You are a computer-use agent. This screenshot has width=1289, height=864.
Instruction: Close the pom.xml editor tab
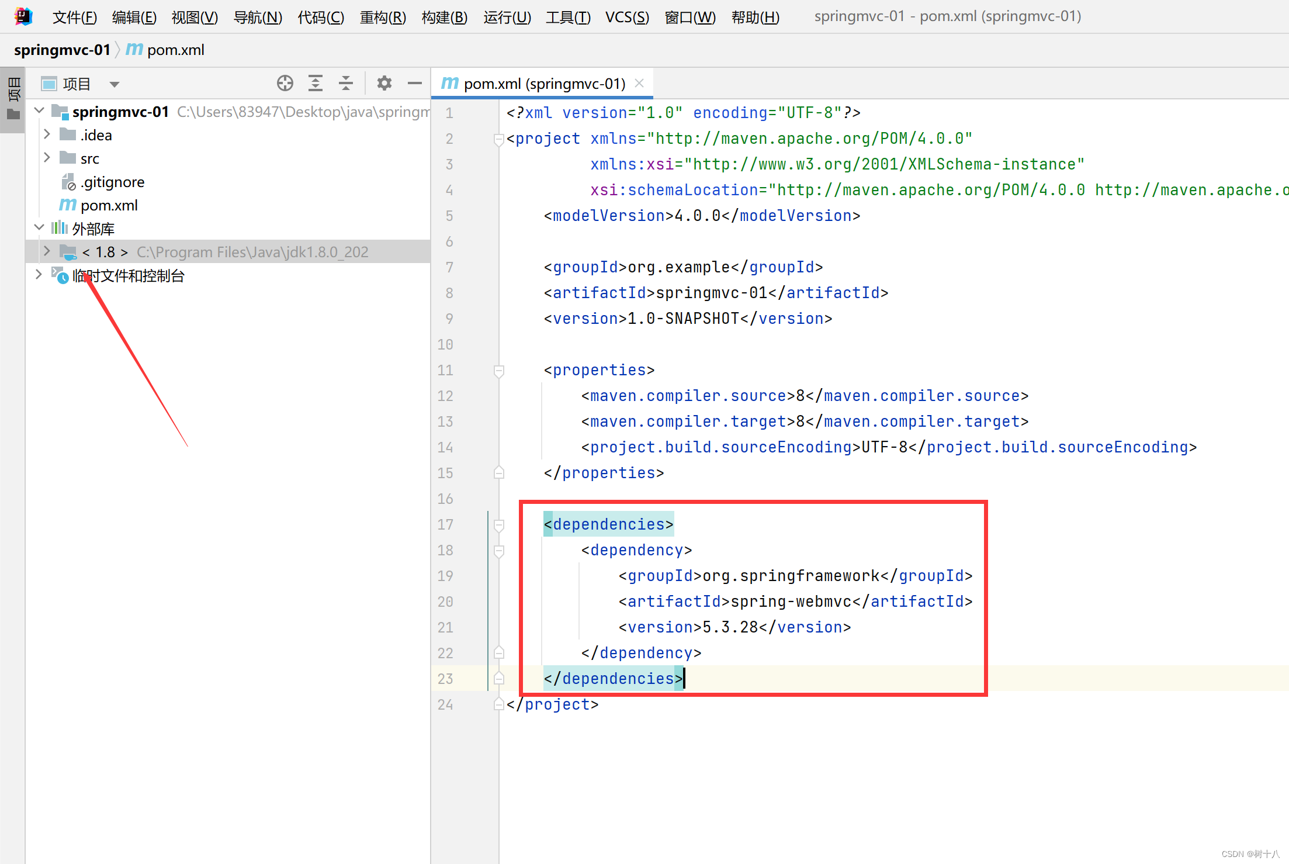pyautogui.click(x=639, y=84)
